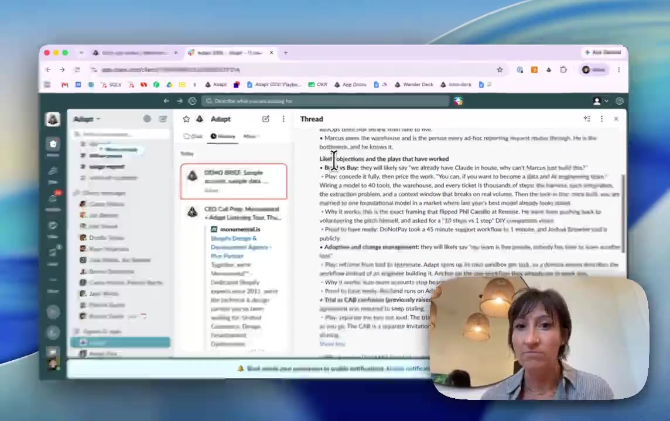Bookmark this page with the star icon

click(x=500, y=70)
